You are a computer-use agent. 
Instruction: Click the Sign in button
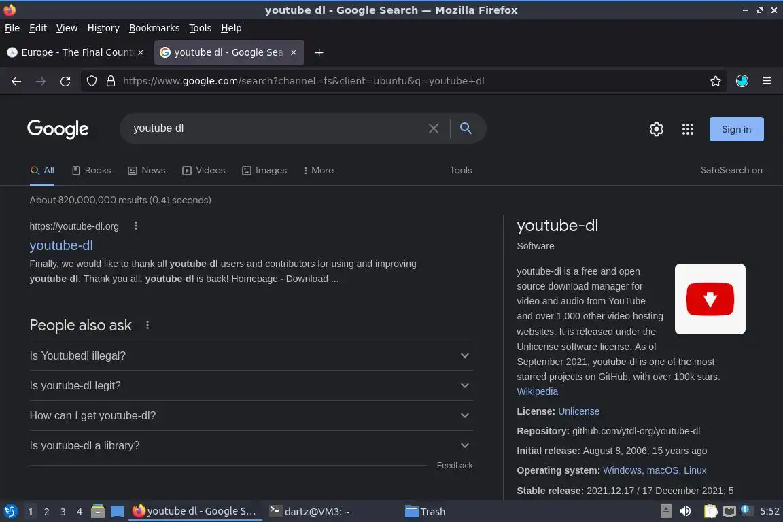pyautogui.click(x=736, y=129)
